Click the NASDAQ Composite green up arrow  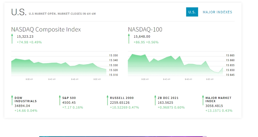click(12, 38)
